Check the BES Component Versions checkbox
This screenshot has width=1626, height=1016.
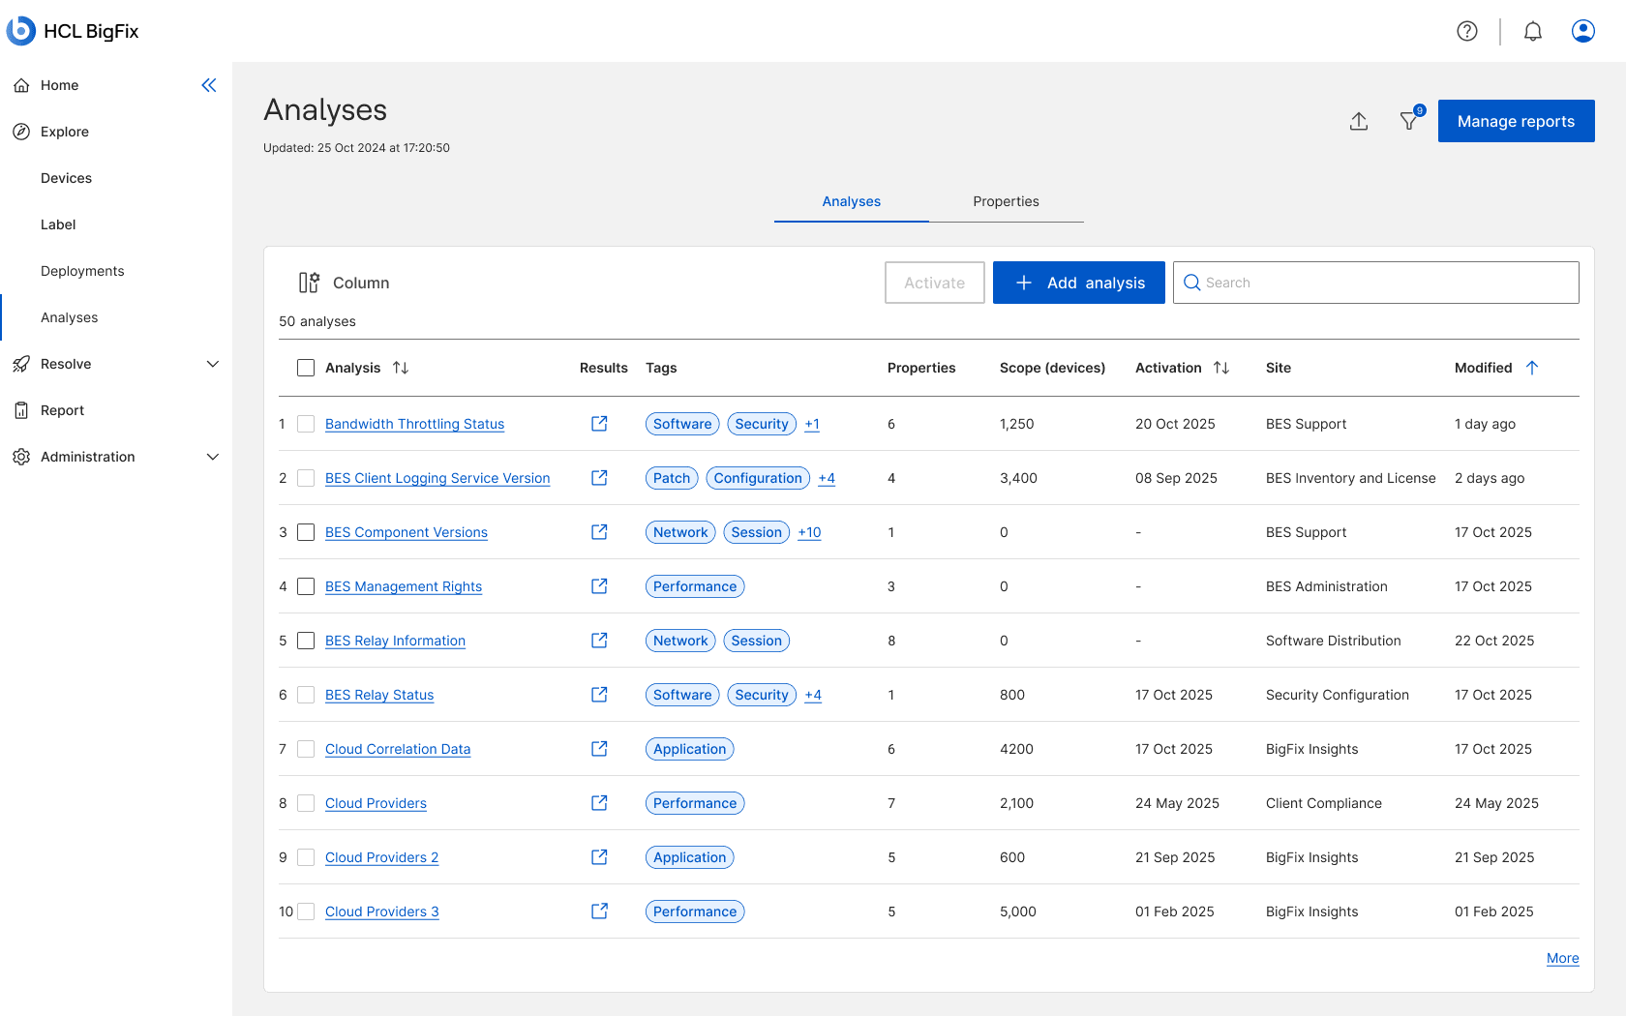(306, 532)
